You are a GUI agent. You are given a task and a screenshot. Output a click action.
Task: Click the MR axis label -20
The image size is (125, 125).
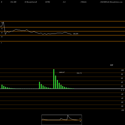122,94
